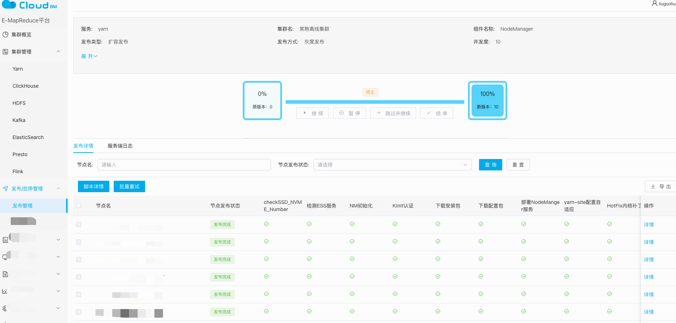Click second row 检测ESS服务 success icon

click(x=309, y=242)
